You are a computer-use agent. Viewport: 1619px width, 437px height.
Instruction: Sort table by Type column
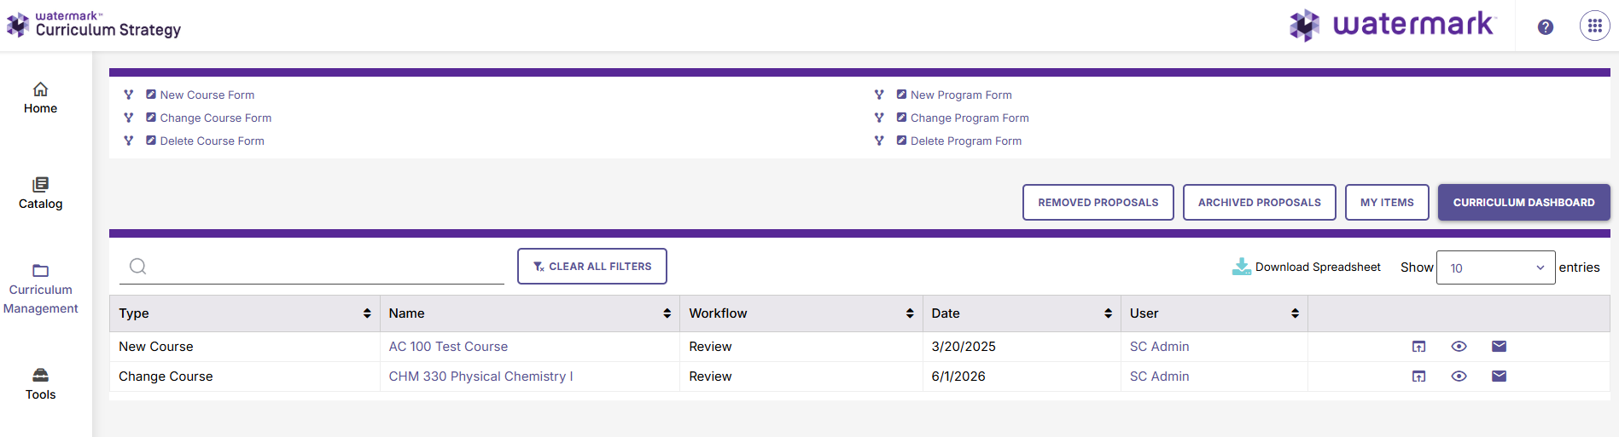(x=367, y=313)
